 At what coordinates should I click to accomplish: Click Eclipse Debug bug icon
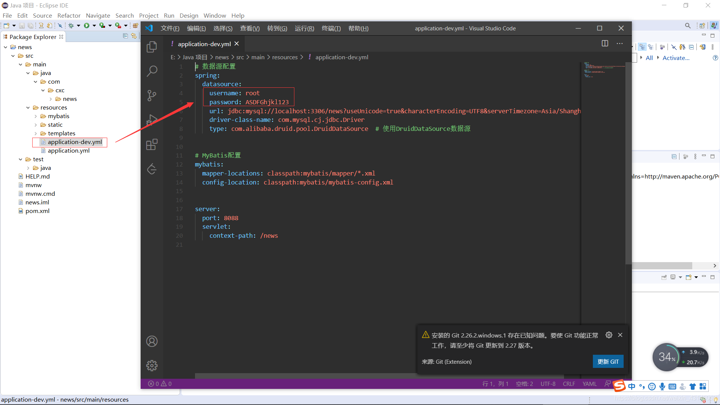coord(71,25)
